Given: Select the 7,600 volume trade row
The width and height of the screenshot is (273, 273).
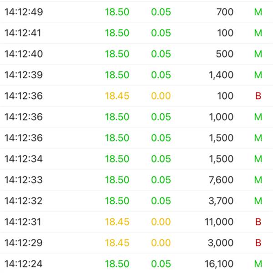Looking at the screenshot, I should pyautogui.click(x=136, y=180).
